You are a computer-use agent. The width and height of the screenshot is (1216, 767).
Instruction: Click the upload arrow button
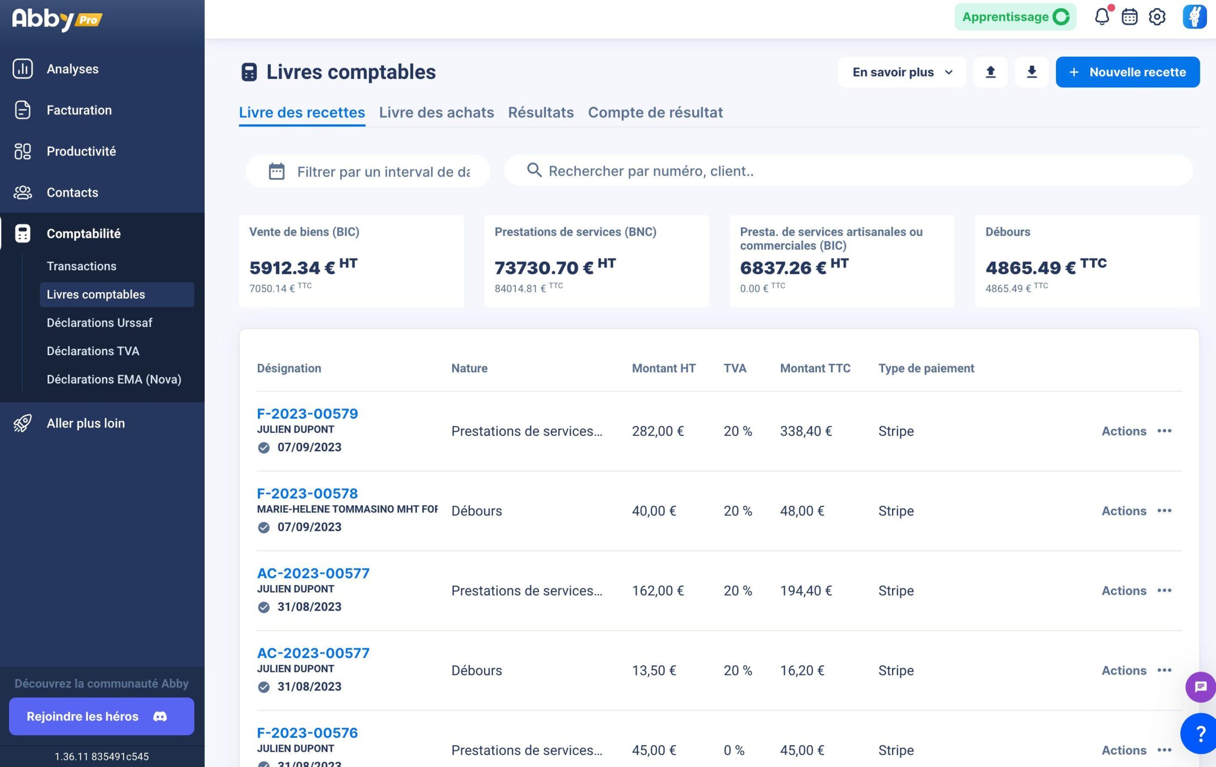[x=990, y=72]
